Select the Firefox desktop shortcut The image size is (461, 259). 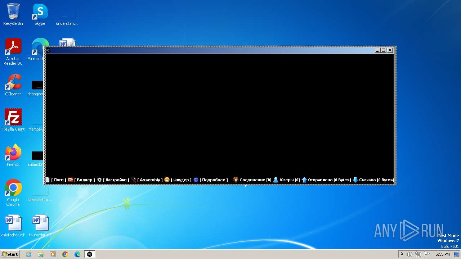[x=13, y=155]
